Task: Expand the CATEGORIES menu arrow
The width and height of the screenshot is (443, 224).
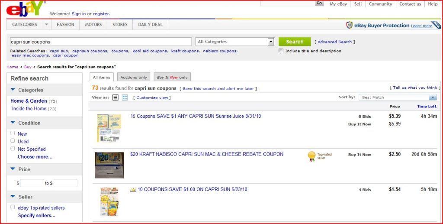Action: pyautogui.click(x=46, y=25)
